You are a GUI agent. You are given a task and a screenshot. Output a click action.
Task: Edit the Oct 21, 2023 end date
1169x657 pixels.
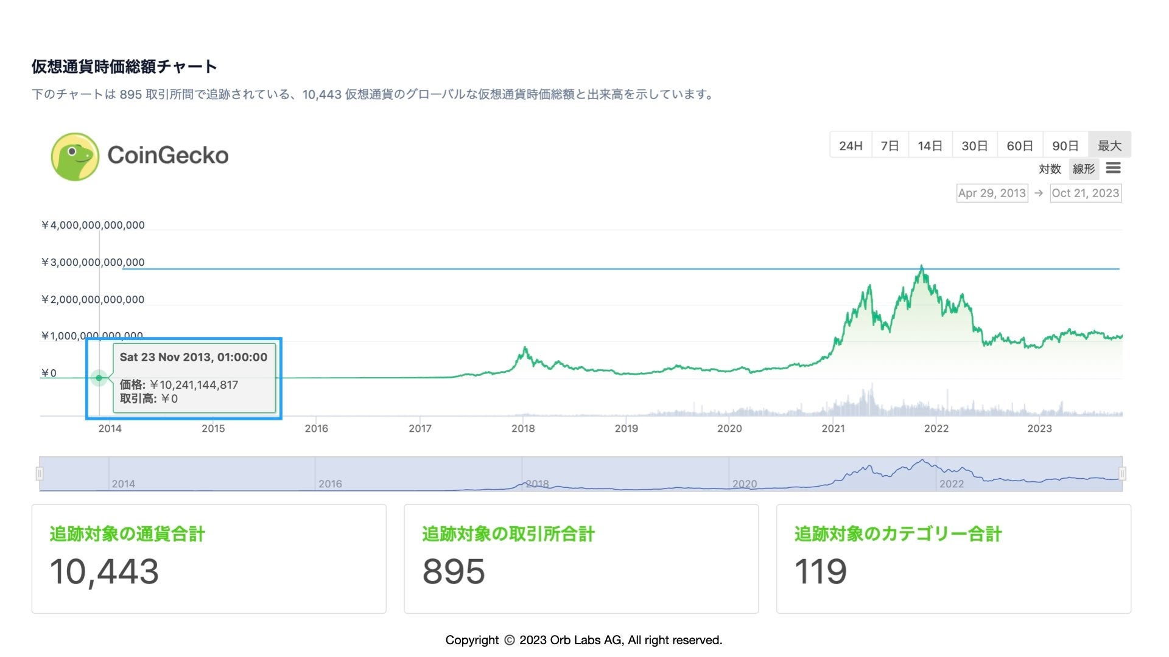(x=1086, y=193)
